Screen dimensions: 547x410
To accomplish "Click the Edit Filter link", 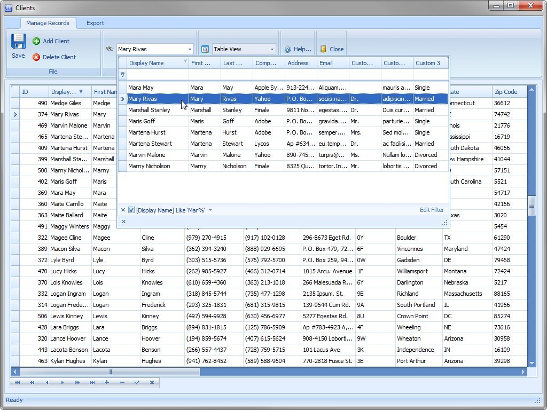I will click(432, 210).
